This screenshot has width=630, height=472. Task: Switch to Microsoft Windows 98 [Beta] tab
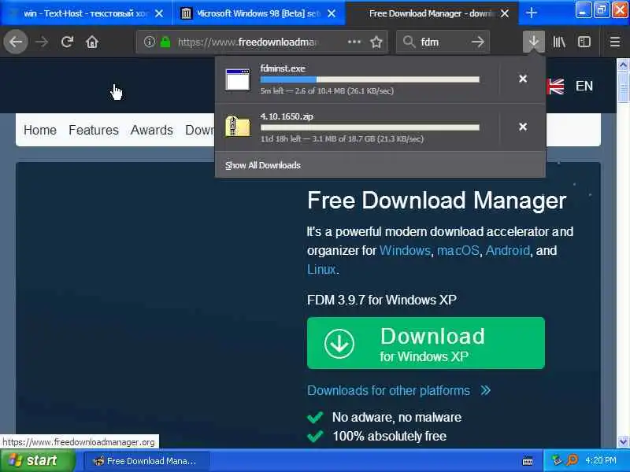click(259, 13)
